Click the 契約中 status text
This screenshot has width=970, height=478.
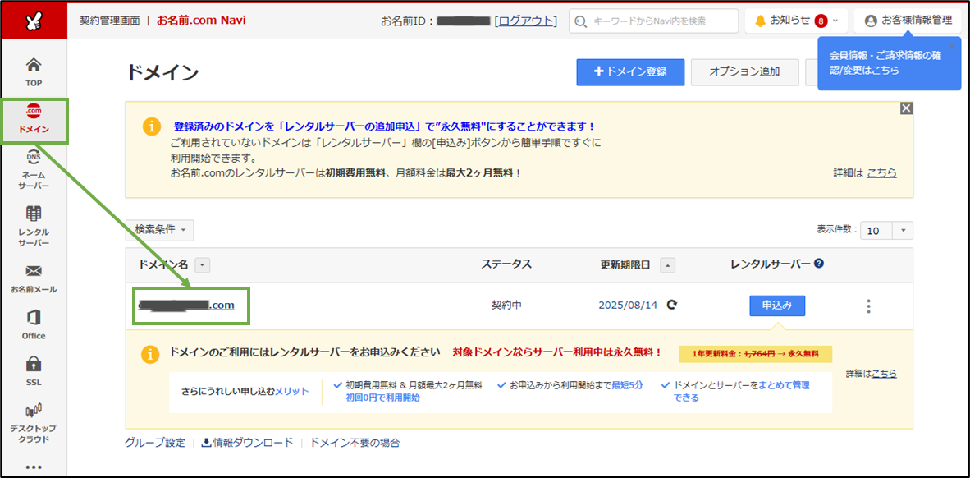506,306
